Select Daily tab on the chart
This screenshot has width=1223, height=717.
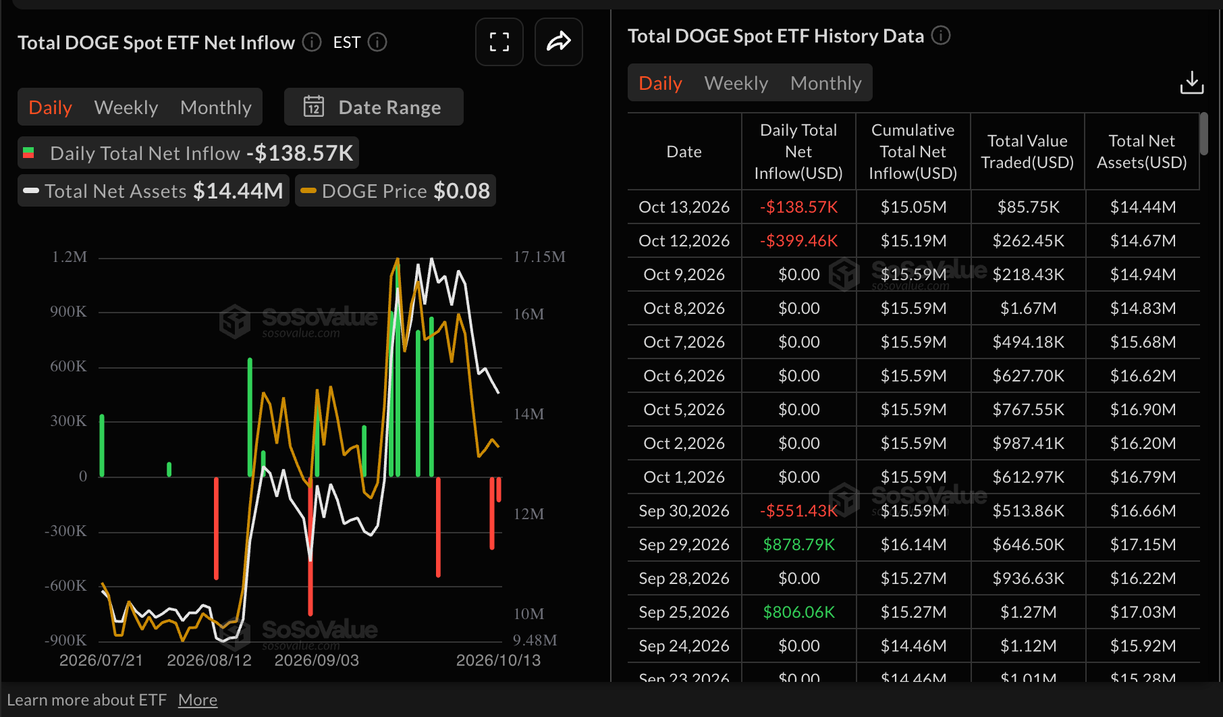pyautogui.click(x=51, y=107)
